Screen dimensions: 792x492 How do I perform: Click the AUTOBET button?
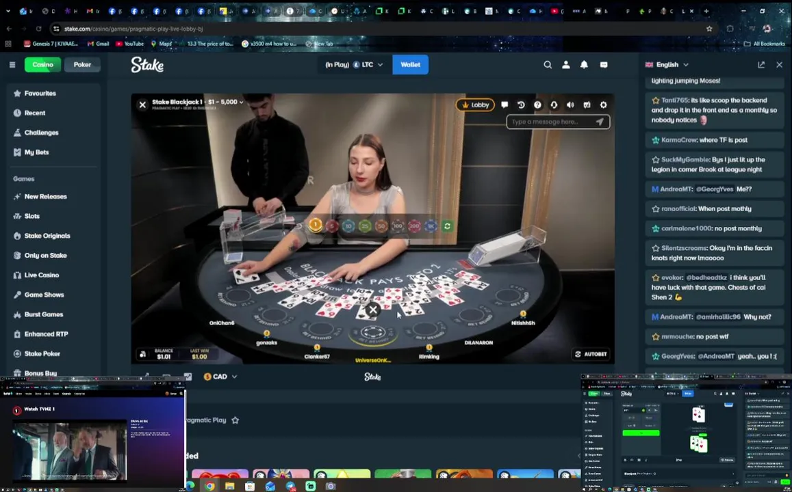point(591,354)
